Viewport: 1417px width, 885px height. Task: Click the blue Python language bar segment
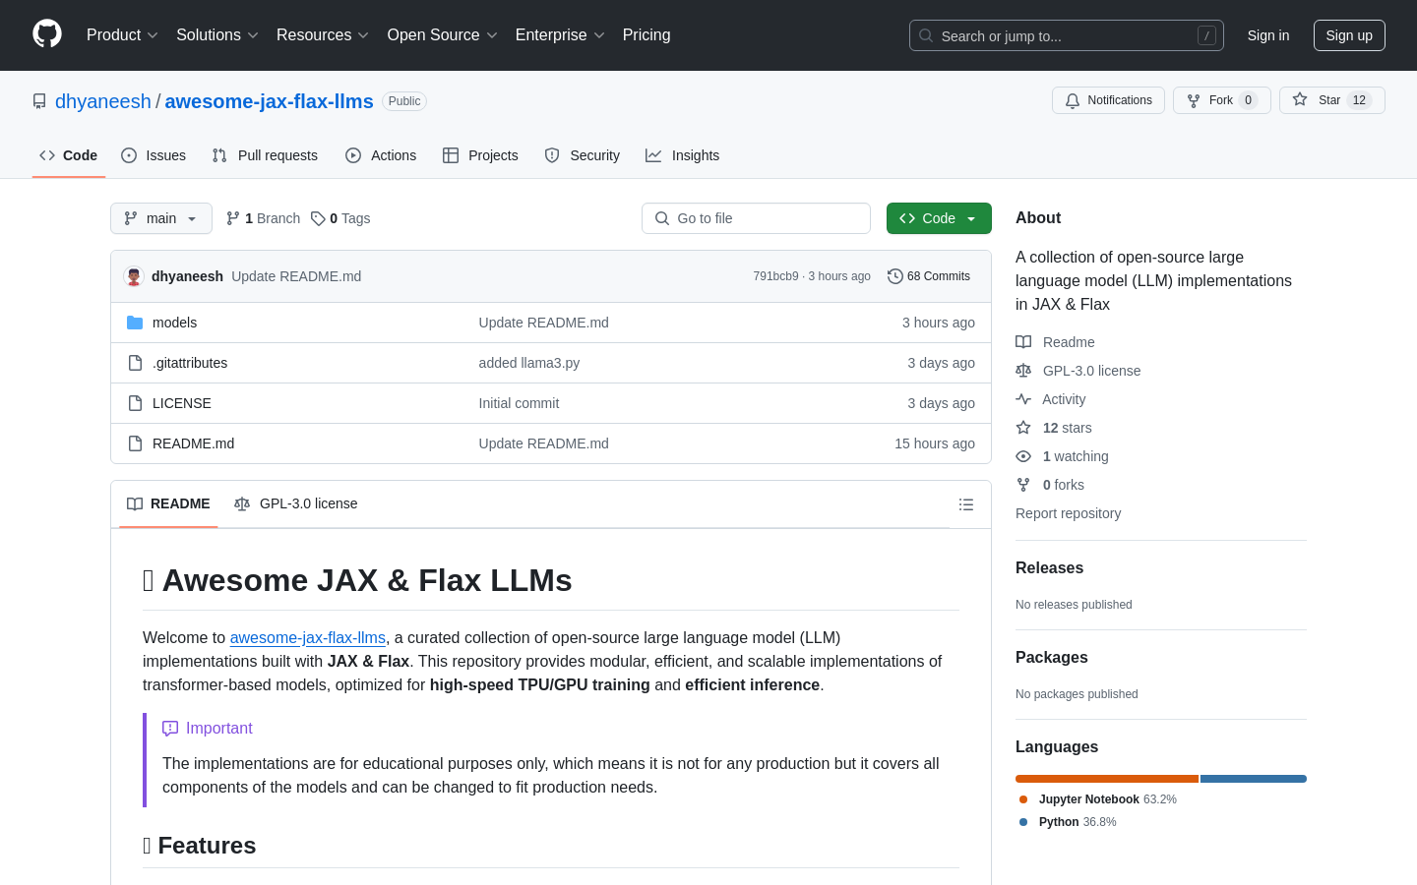[x=1254, y=779]
